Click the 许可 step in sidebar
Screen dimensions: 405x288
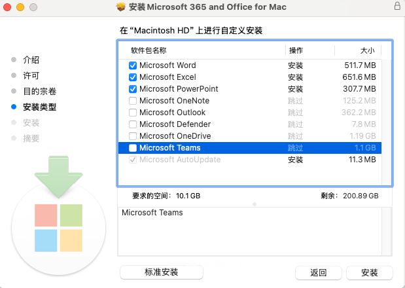pos(31,76)
